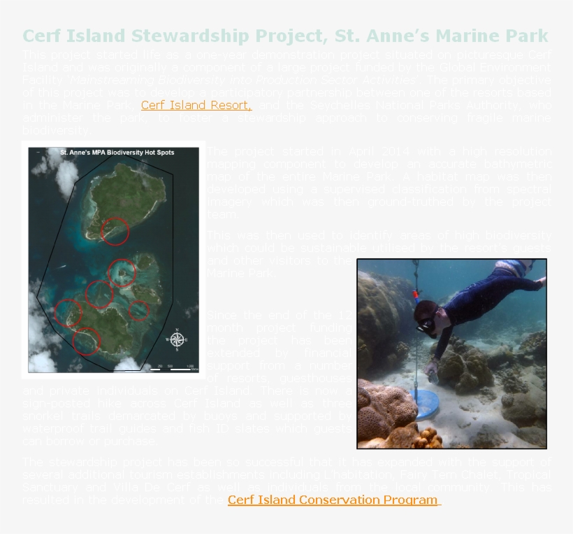The width and height of the screenshot is (573, 534).
Task: Click the central red hotspot circle
Action: [x=122, y=272]
